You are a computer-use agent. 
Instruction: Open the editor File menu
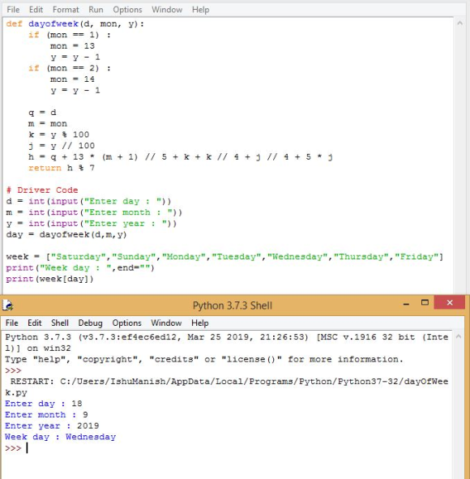click(13, 10)
